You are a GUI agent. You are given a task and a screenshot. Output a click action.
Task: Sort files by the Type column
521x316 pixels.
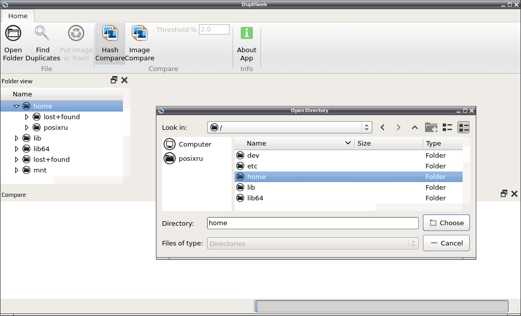pyautogui.click(x=443, y=144)
